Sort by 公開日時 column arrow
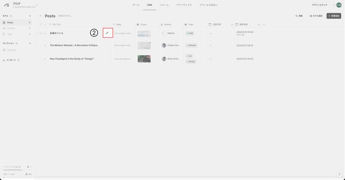The image size is (345, 180). (x=232, y=25)
